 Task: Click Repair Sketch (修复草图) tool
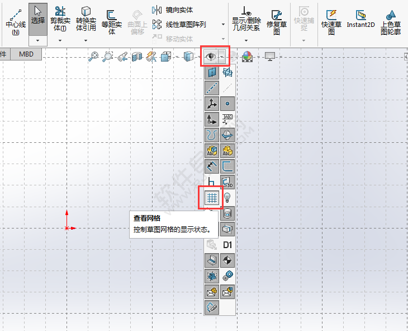pos(277,22)
